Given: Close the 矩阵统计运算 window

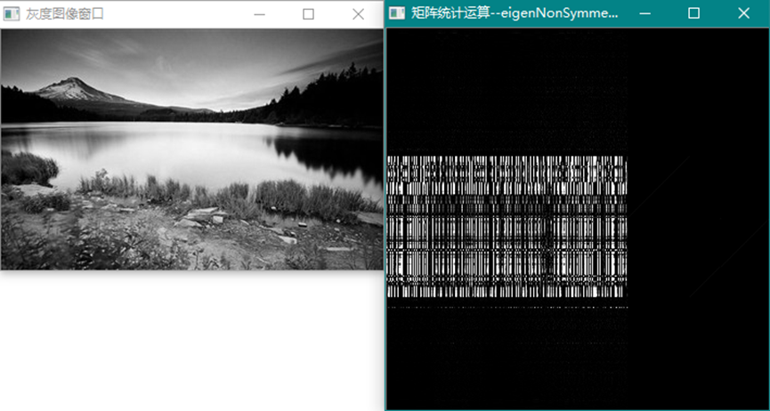Looking at the screenshot, I should point(744,13).
